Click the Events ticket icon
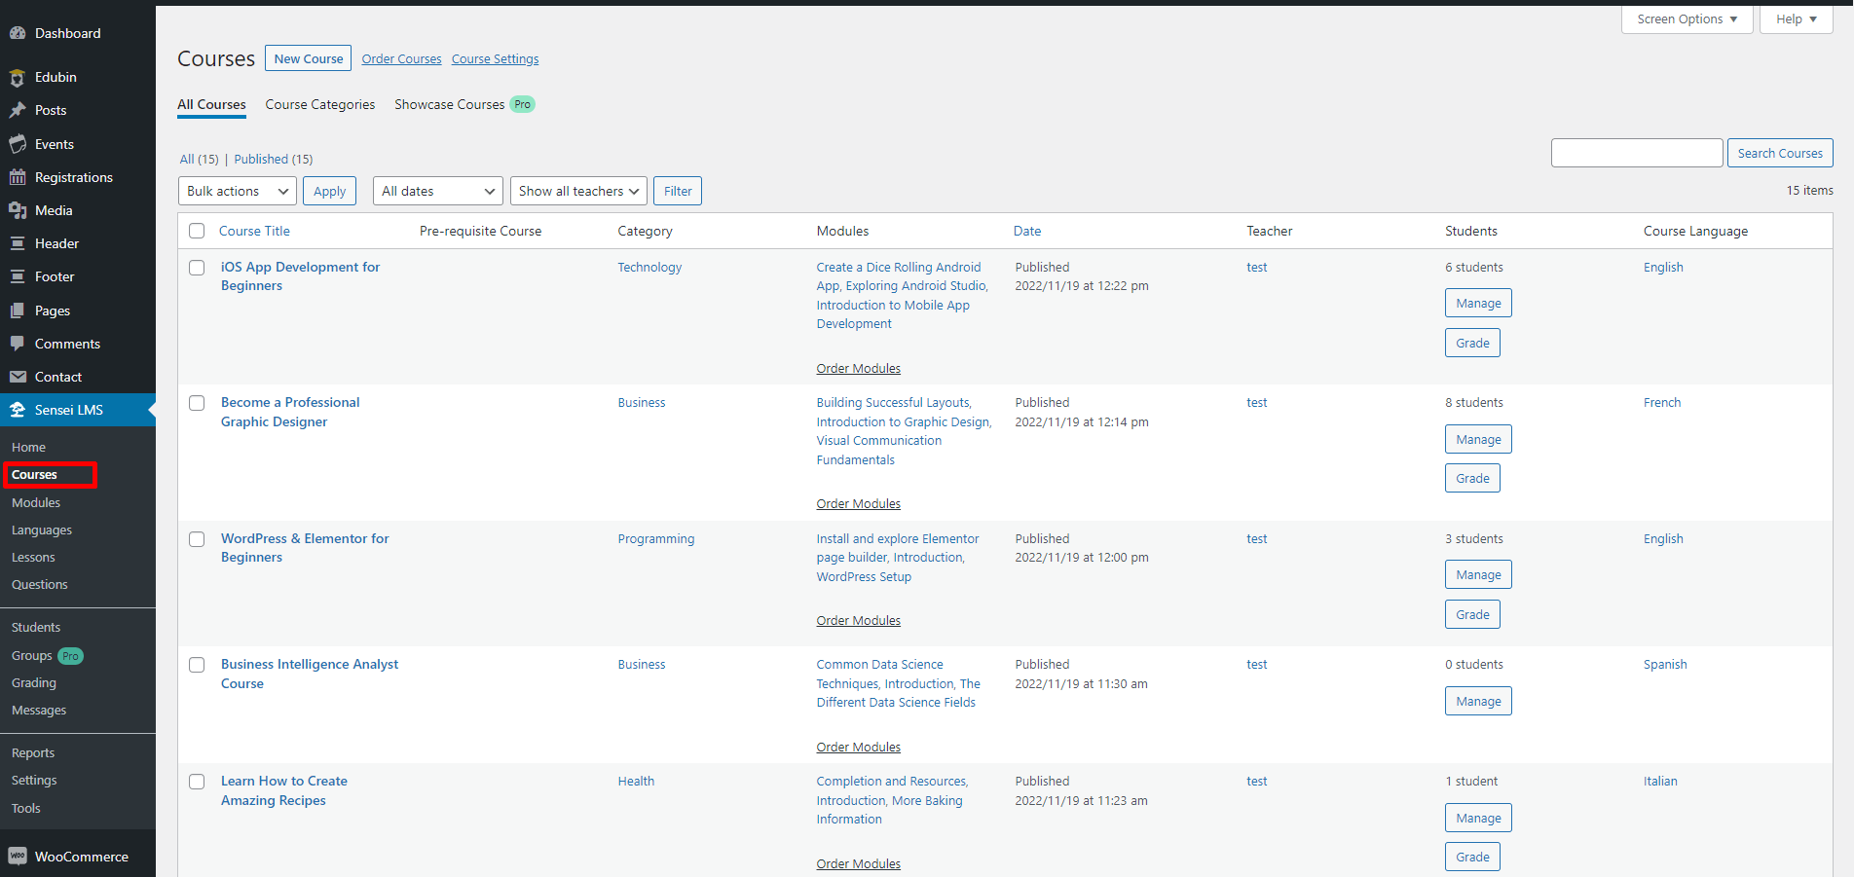This screenshot has height=877, width=1854. tap(18, 144)
